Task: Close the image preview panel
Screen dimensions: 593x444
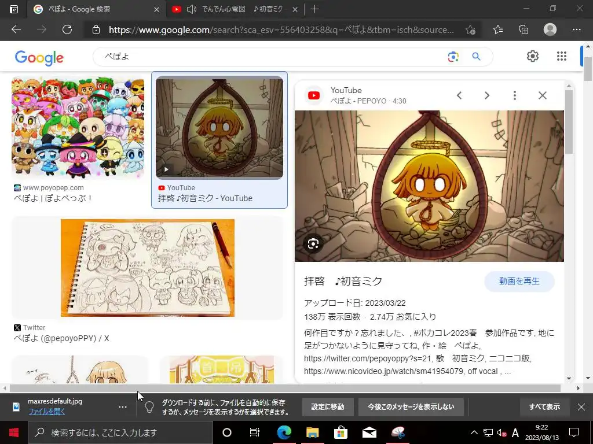Action: pos(542,95)
